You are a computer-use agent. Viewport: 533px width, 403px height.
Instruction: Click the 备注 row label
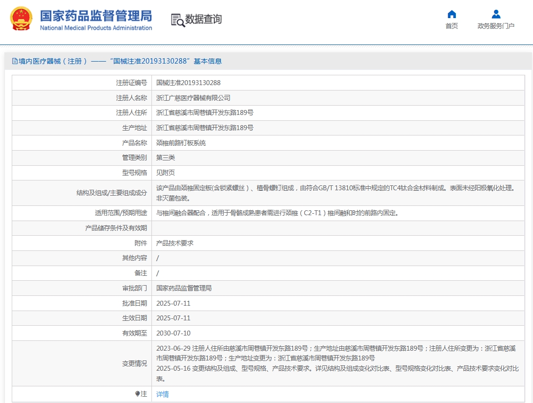(x=141, y=273)
